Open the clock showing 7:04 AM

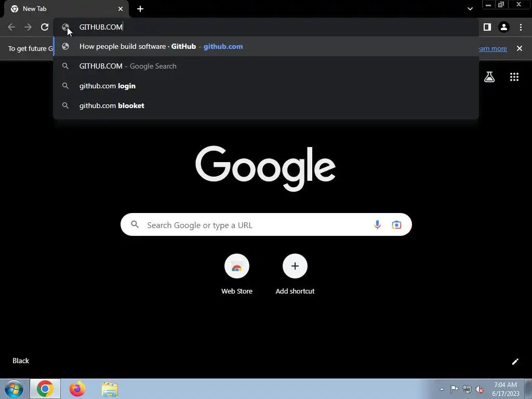pyautogui.click(x=506, y=389)
